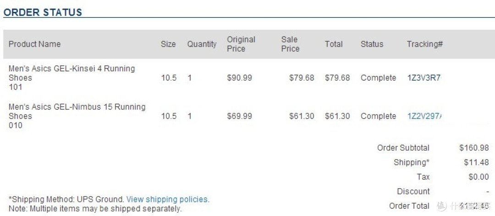Screen dimensions: 495x216
Task: Click the ORDER STATUS heading
Action: tap(43, 12)
